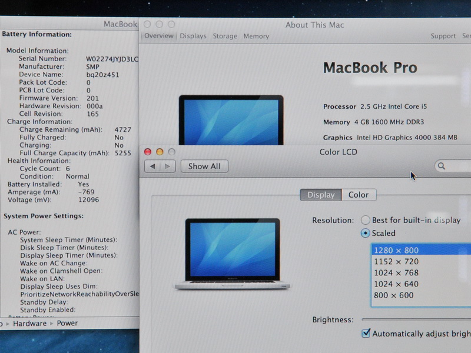Choose the 1024 × 640 resolution
Viewport: 471px width, 353px height.
point(421,284)
